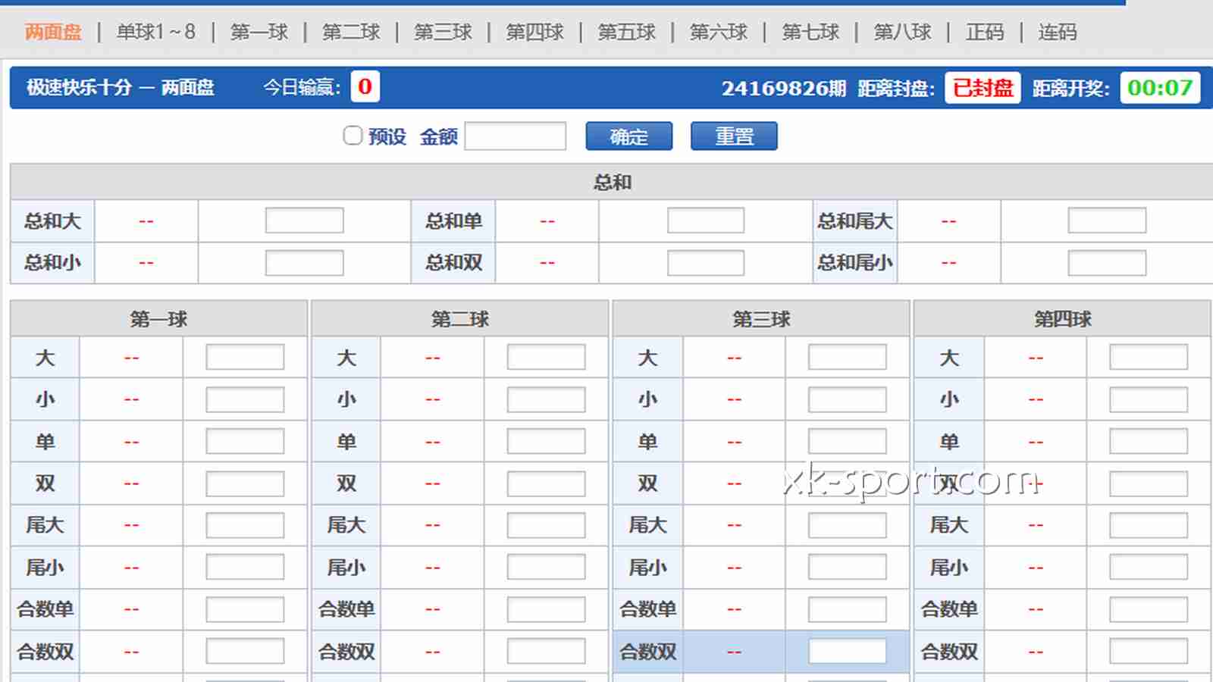This screenshot has height=682, width=1213.
Task: Click the 总和大 bet input box
Action: click(x=304, y=221)
